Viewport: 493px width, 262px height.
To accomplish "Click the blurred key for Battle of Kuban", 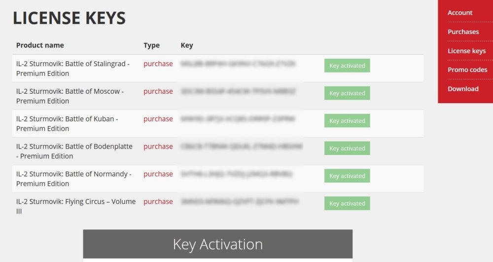I will 238,119.
